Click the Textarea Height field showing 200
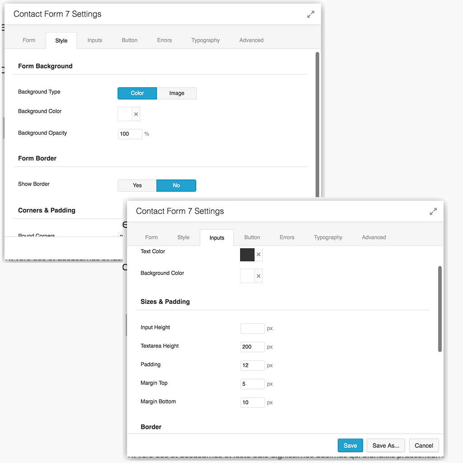463x463 pixels. 252,347
